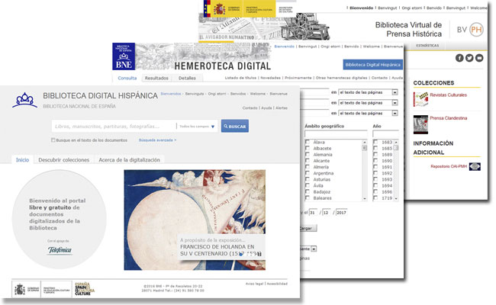
Task: Click 'Ongi etorri' in Biblioteca Digital Hispánica
Action: pyautogui.click(x=217, y=94)
